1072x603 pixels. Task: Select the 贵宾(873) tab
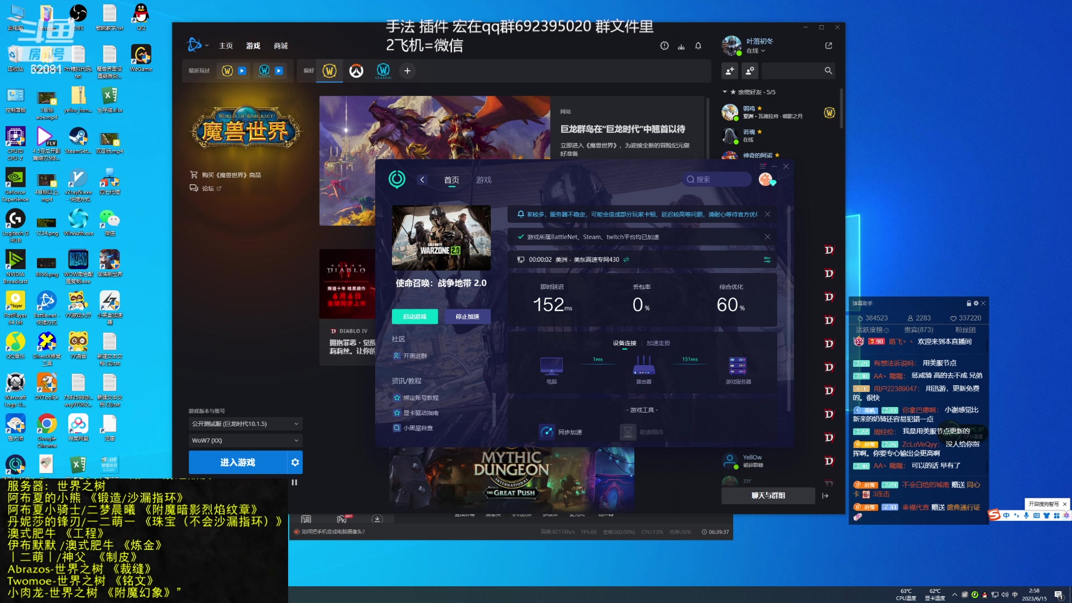point(918,330)
